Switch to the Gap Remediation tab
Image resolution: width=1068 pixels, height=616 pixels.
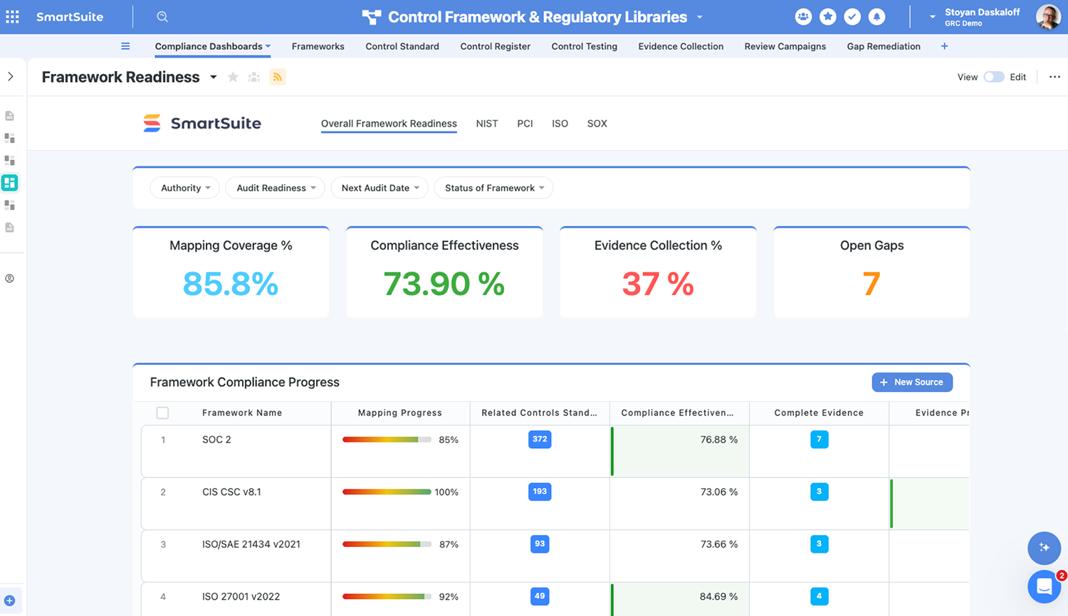[884, 46]
